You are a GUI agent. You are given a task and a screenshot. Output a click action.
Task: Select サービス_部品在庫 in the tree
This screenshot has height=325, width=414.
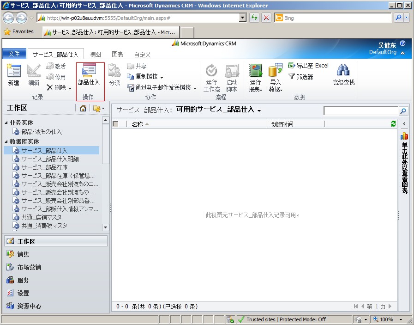[x=40, y=167]
